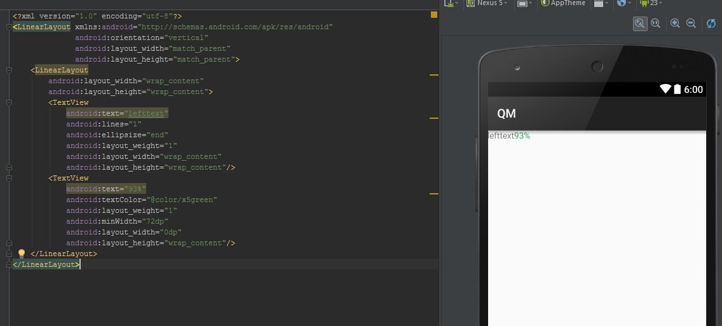The height and width of the screenshot is (326, 722).
Task: Open the activity association dropdown
Action: click(x=601, y=3)
